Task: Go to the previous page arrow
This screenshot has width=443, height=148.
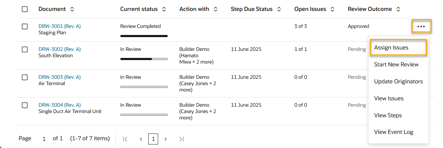Action: point(140,139)
